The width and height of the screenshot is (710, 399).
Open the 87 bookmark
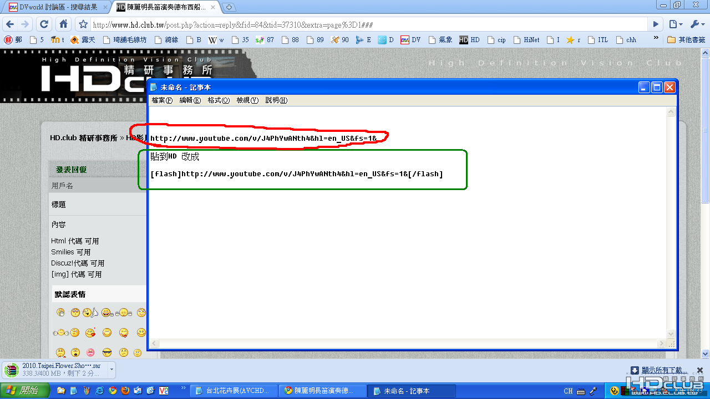point(265,40)
